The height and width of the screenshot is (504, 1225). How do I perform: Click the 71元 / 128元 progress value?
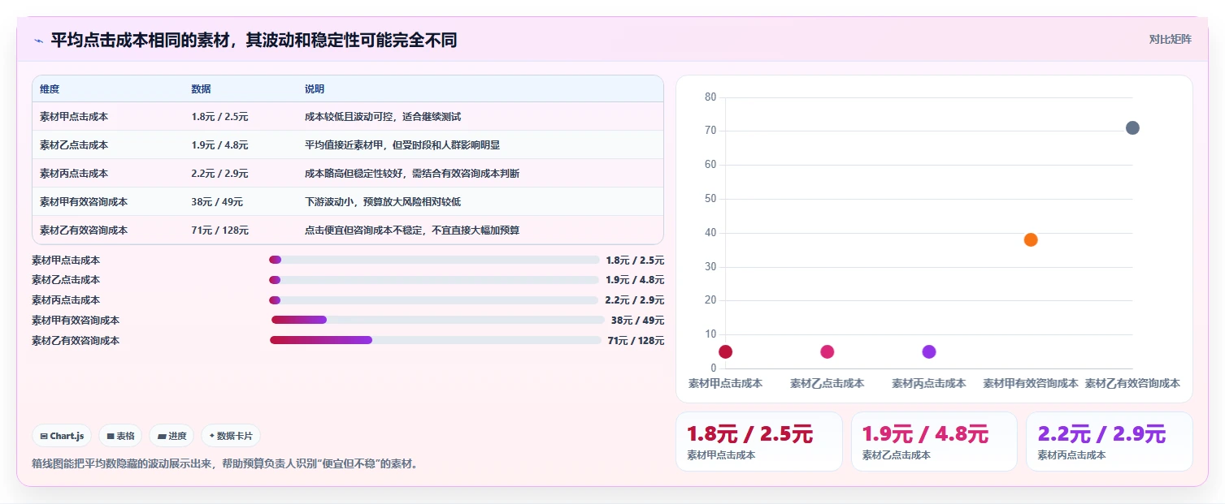pyautogui.click(x=636, y=341)
